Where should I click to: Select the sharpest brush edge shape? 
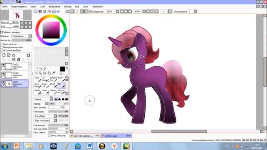pos(56,99)
